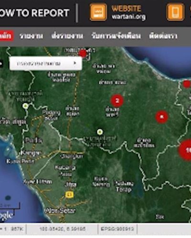Click the Sik map label
Viewport: 191px width, 238px height.
[x=160, y=217]
